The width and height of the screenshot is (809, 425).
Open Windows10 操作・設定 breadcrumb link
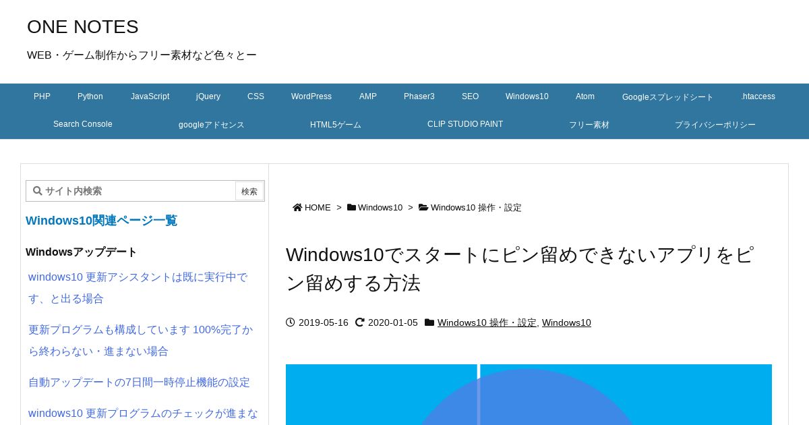(x=476, y=208)
